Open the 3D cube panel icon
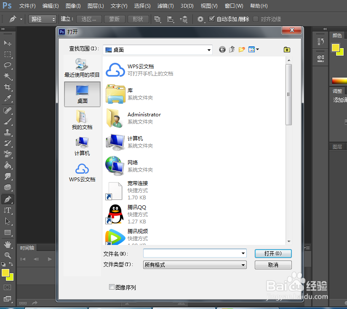 (320, 58)
